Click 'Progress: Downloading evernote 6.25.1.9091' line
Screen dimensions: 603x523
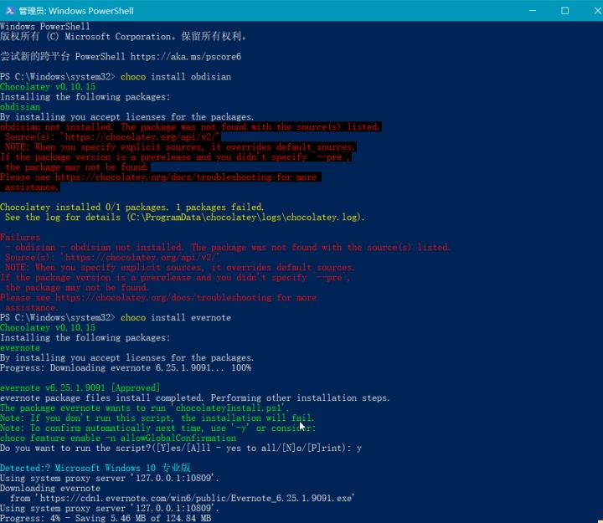click(126, 367)
